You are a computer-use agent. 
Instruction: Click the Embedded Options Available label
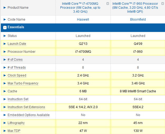click(x=29, y=115)
